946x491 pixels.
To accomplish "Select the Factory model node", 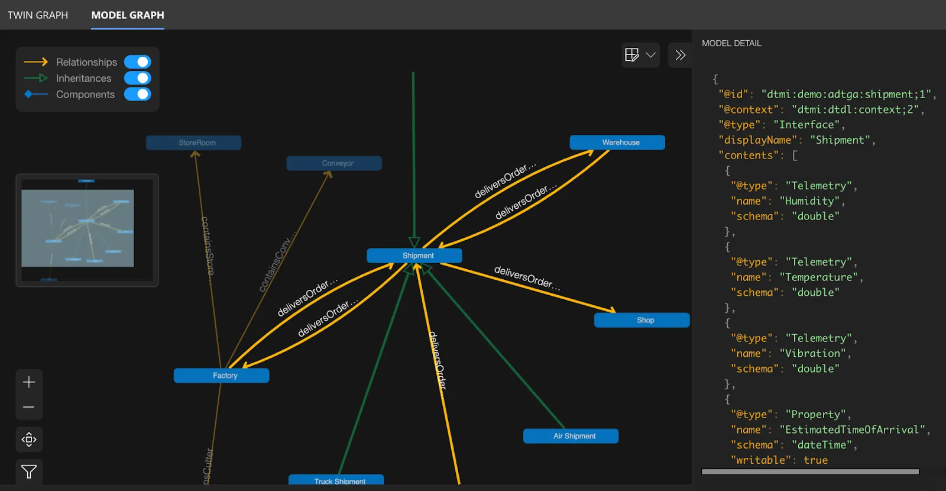I will (222, 376).
